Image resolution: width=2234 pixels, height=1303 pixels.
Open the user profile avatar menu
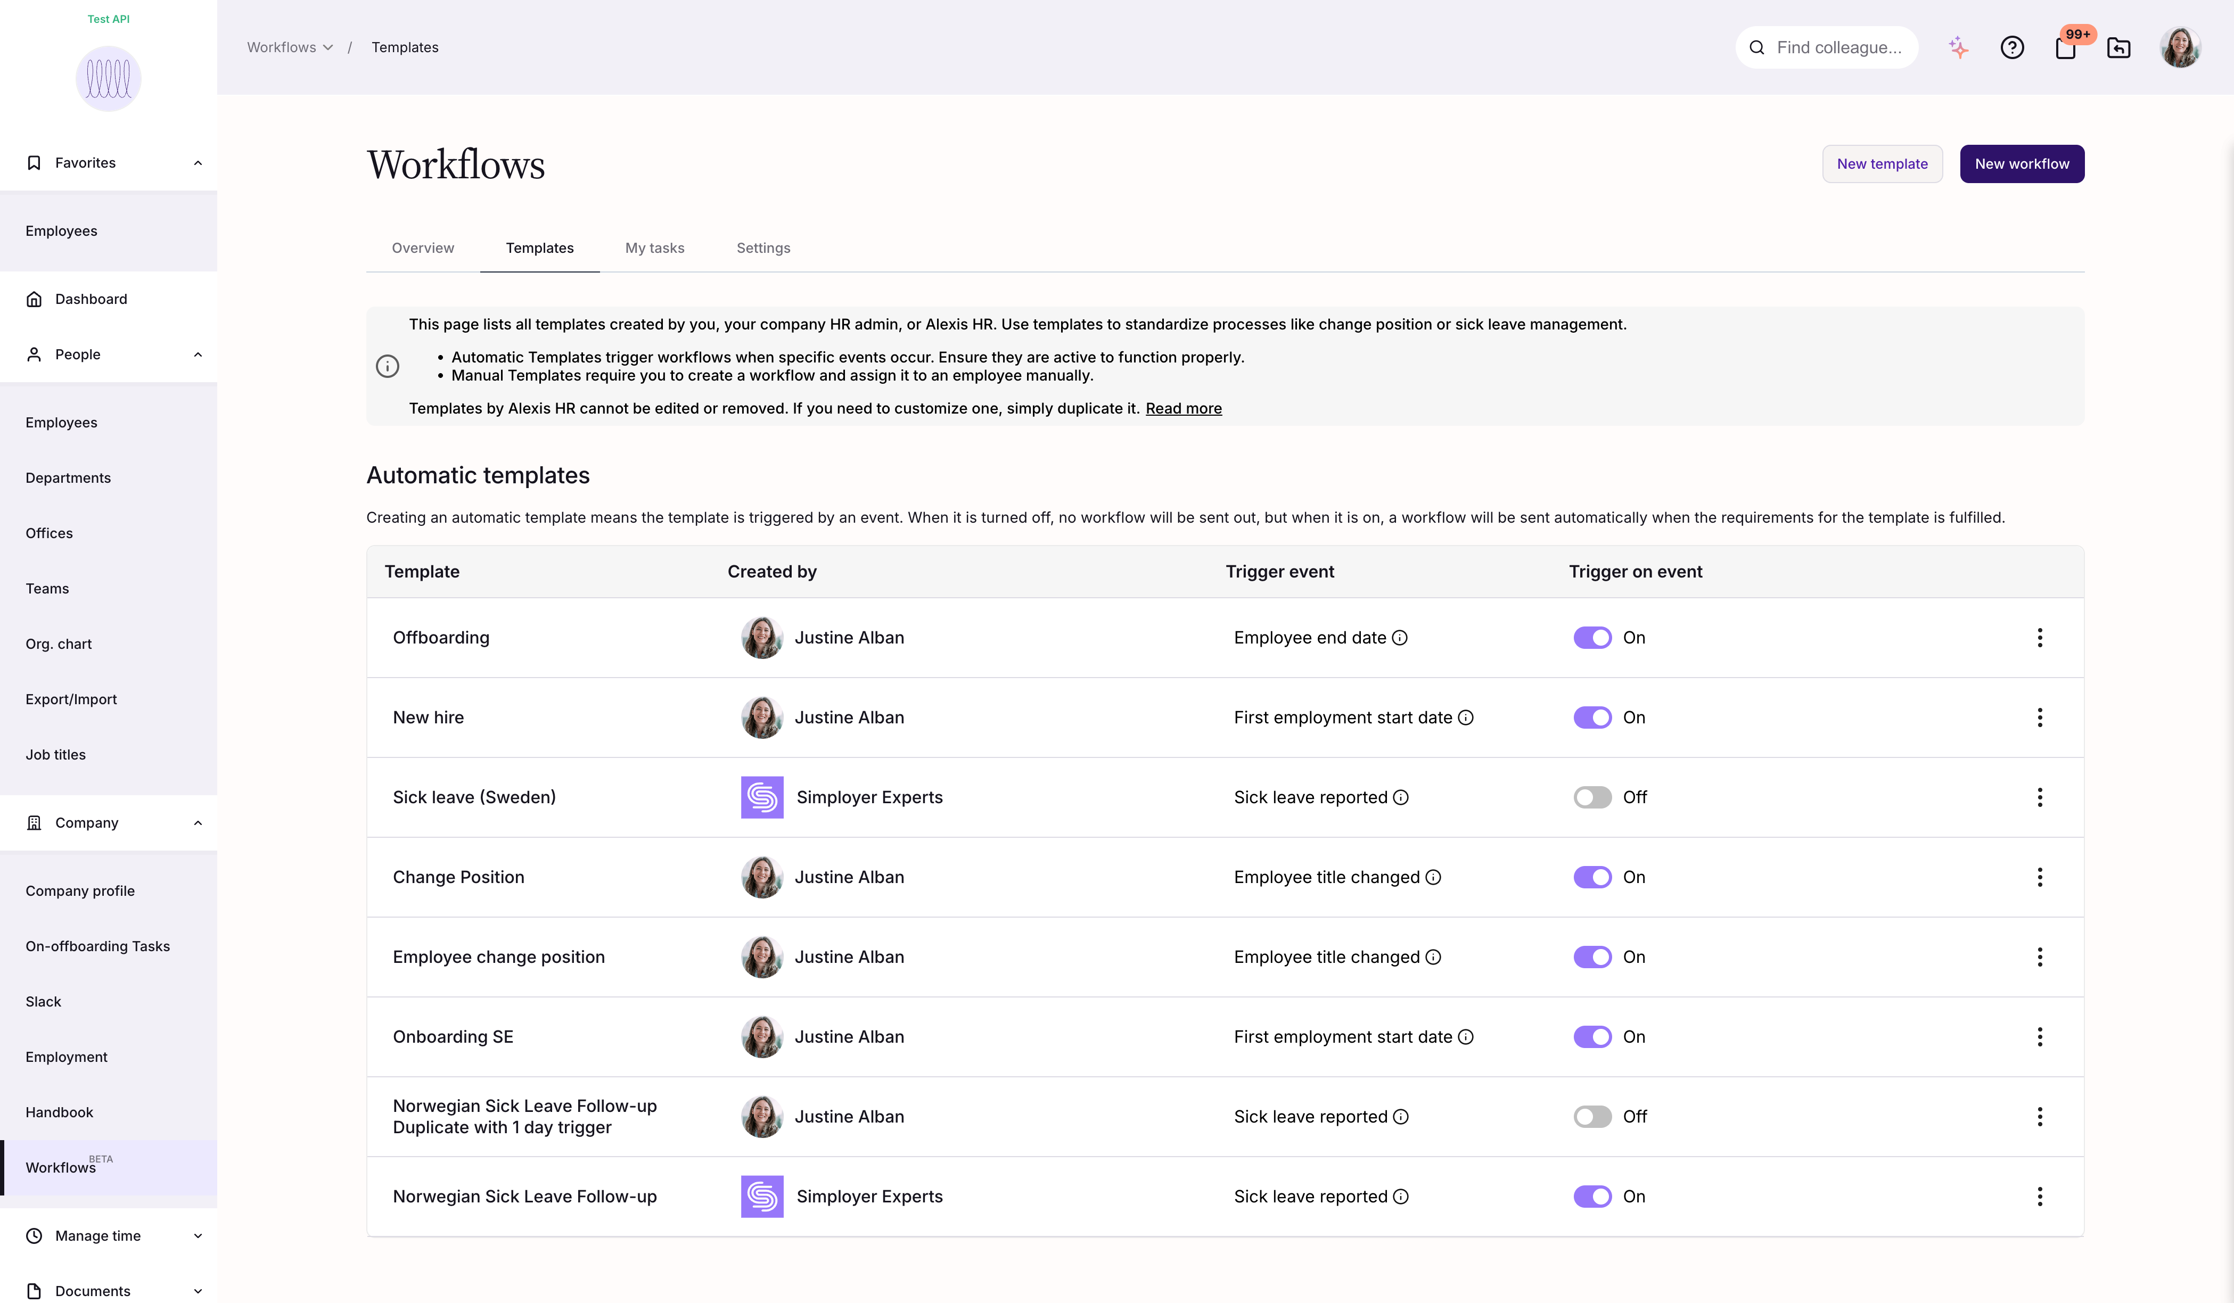[x=2180, y=48]
